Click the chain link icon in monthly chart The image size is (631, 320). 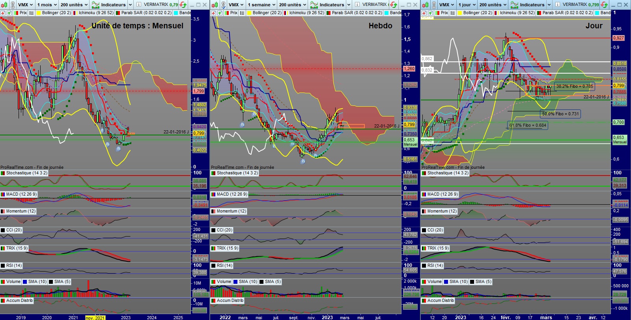(13, 5)
